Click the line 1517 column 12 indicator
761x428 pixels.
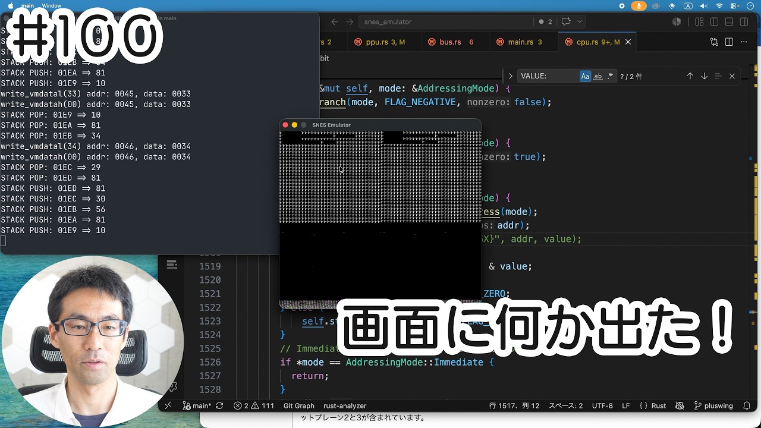tap(514, 405)
